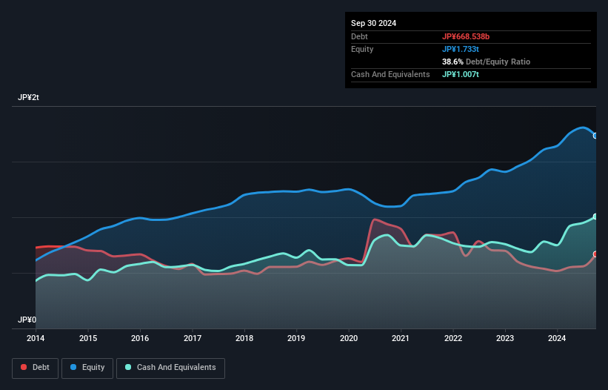Click the Equity row label in tooltip
This screenshot has height=390, width=608.
[362, 49]
